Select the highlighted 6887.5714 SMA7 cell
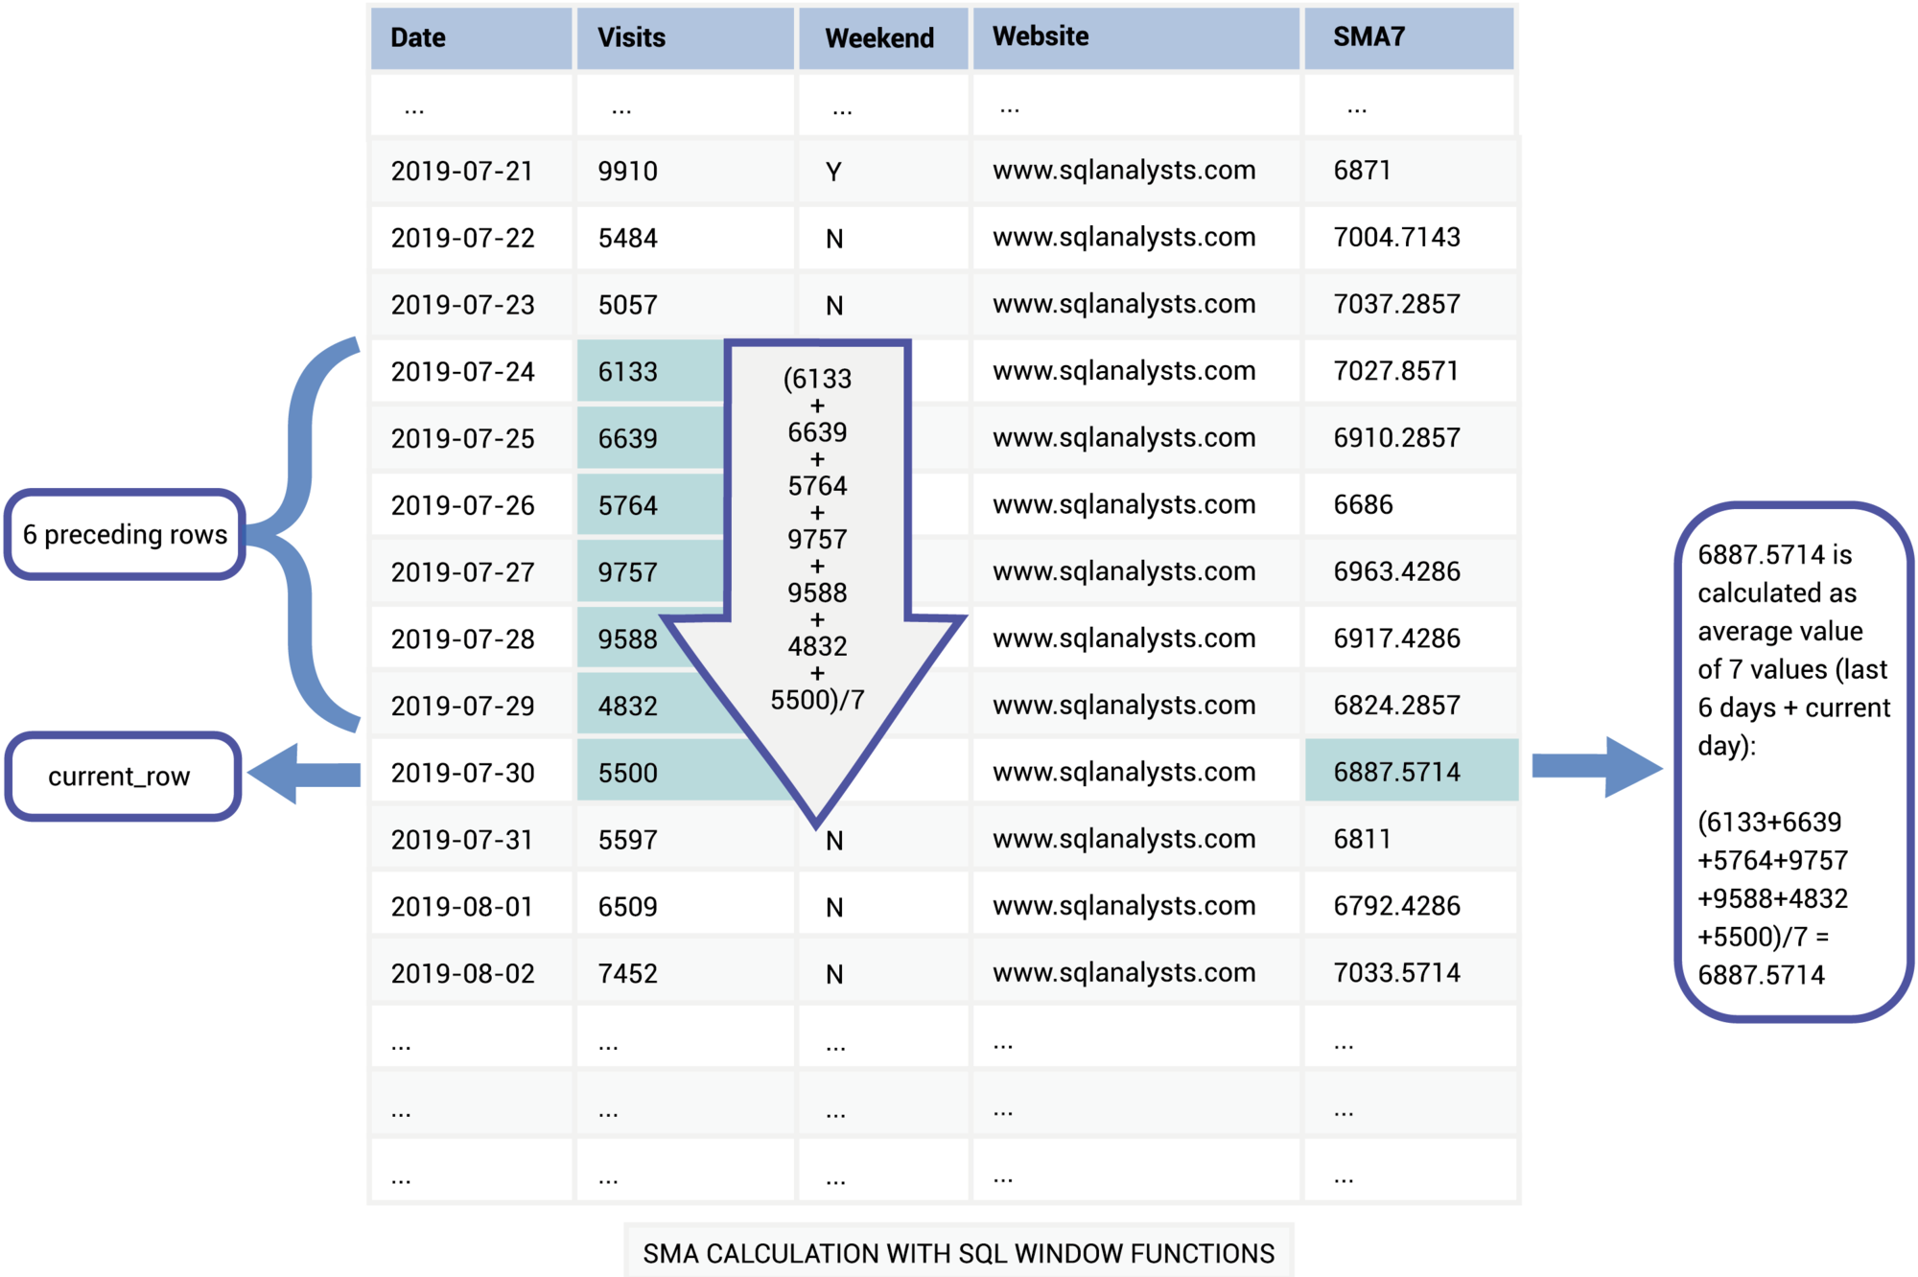This screenshot has width=1918, height=1277. point(1410,771)
